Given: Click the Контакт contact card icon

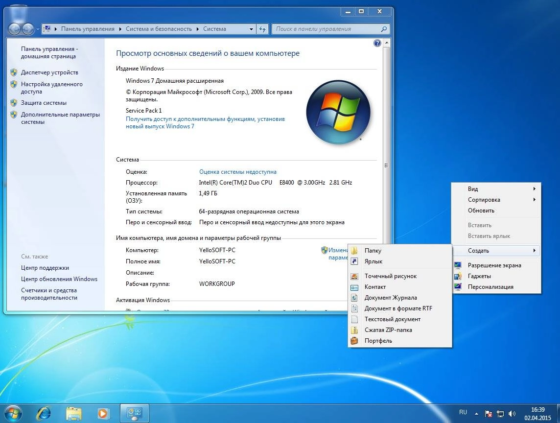Looking at the screenshot, I should click(354, 287).
